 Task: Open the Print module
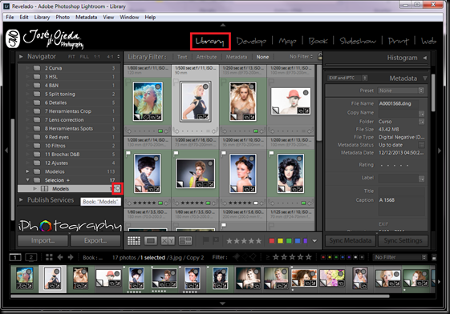(x=399, y=42)
